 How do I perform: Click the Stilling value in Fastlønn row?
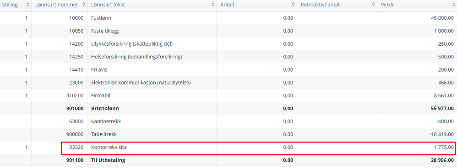26,18
